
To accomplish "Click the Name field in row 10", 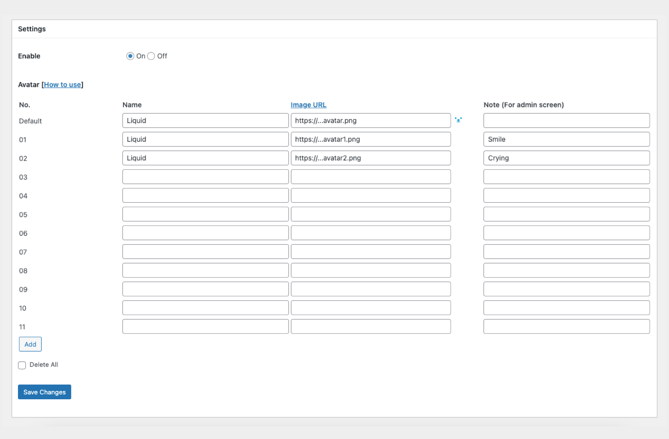I will pos(205,308).
